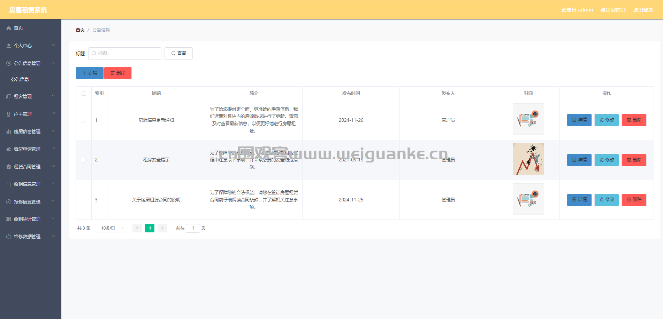663x319 pixels.
Task: Expand the 看房申请管理 menu chevron
Action: click(53, 149)
